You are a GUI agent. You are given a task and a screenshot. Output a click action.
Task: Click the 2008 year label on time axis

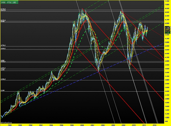pos(123,125)
